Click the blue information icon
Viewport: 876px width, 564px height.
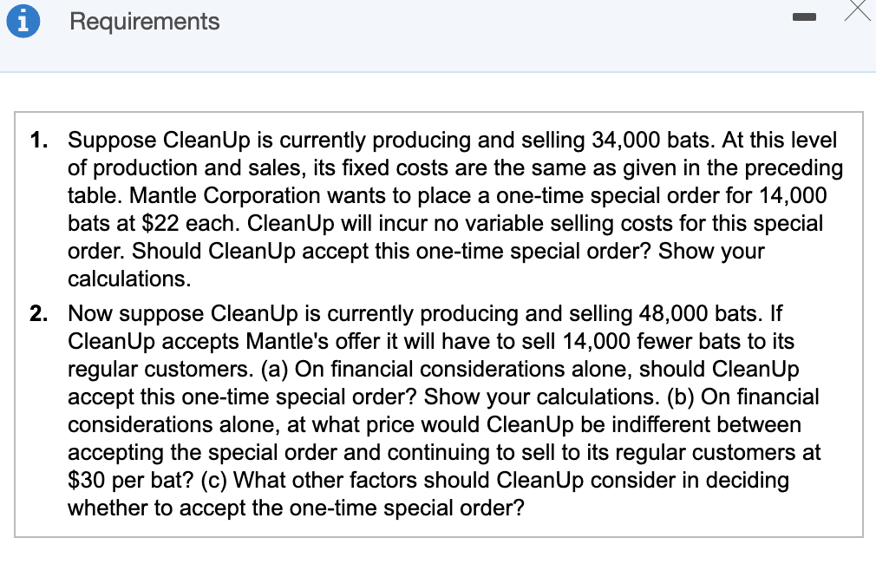[x=23, y=22]
